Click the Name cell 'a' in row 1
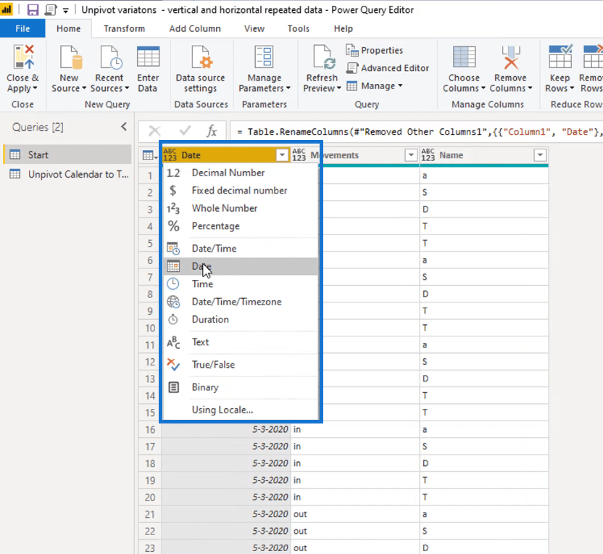 coord(484,175)
